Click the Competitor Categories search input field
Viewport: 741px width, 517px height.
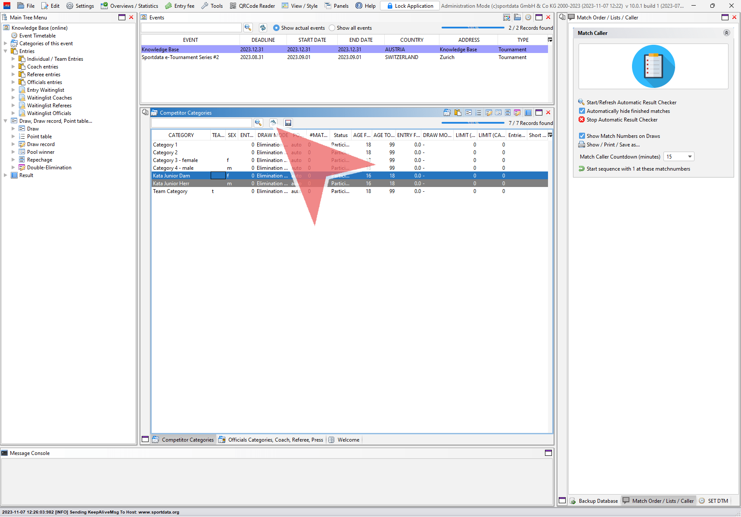[201, 123]
